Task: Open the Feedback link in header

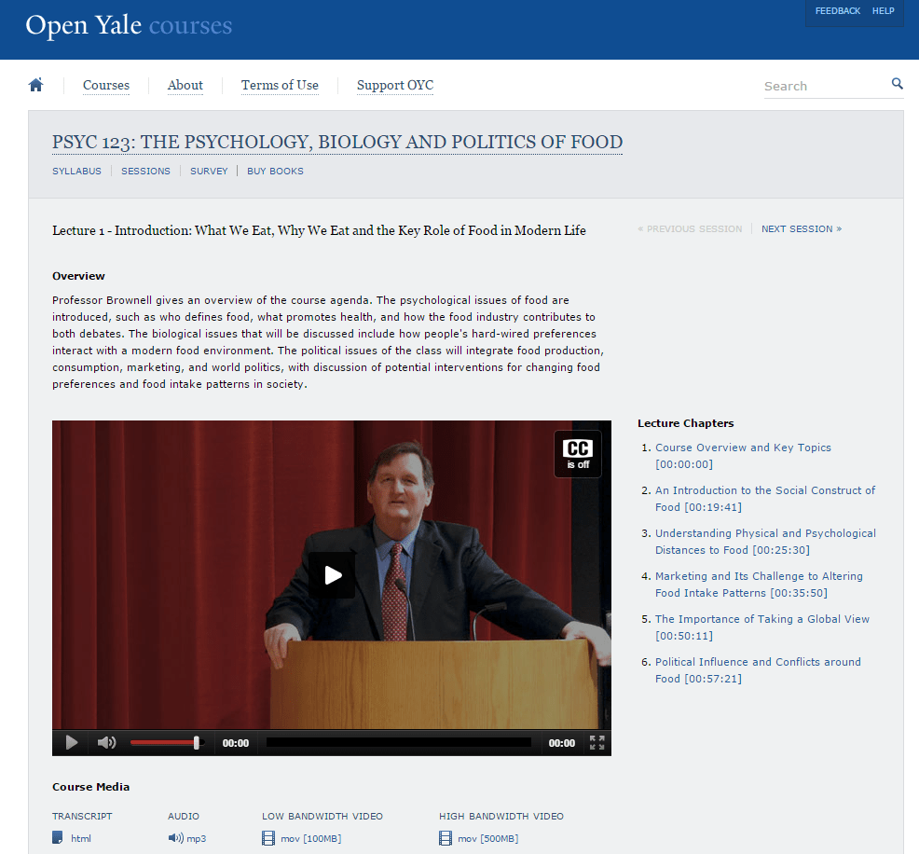Action: coord(837,11)
